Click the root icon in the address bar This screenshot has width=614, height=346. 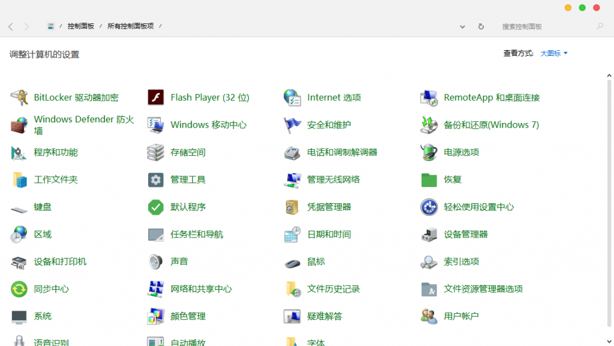pos(50,26)
